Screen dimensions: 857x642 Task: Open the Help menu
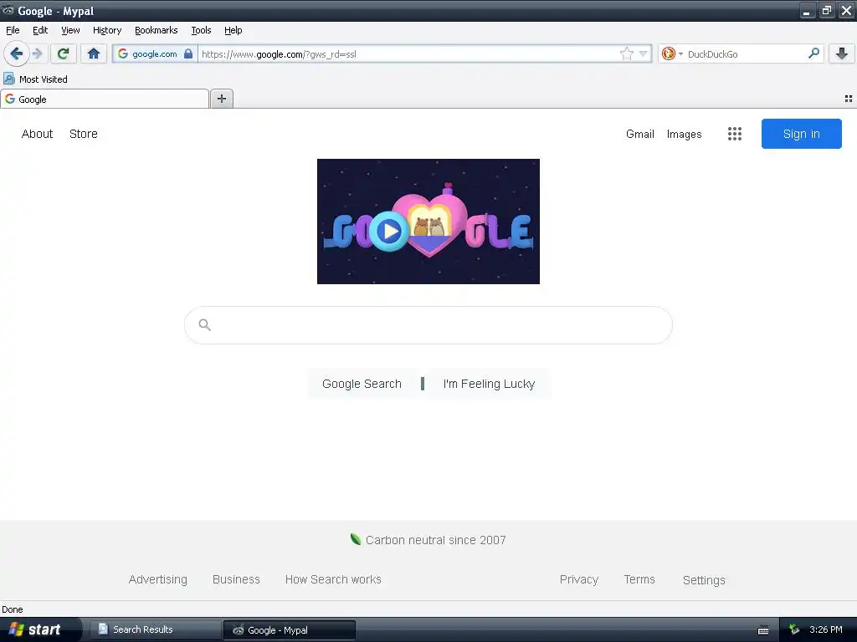pyautogui.click(x=233, y=31)
